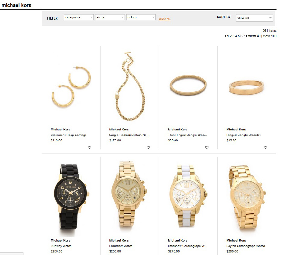The height and width of the screenshot is (255, 281).
Task: Jump to results page 7
Action: click(x=244, y=36)
